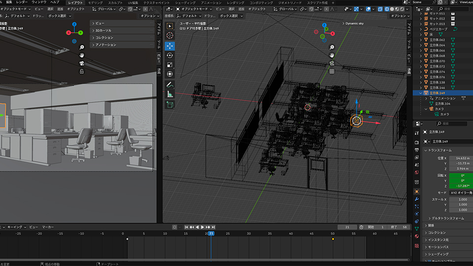Open the Scene properties tab
The width and height of the screenshot is (473, 266).
pos(417,165)
